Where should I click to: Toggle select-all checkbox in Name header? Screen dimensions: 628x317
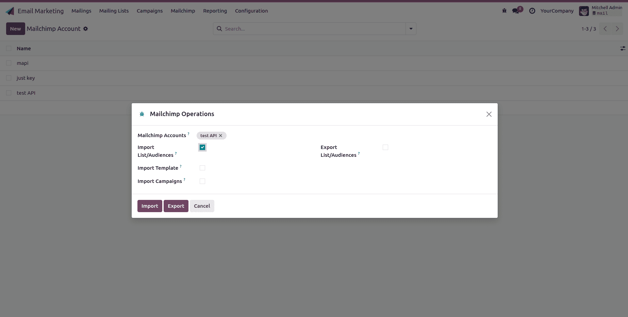pos(9,49)
